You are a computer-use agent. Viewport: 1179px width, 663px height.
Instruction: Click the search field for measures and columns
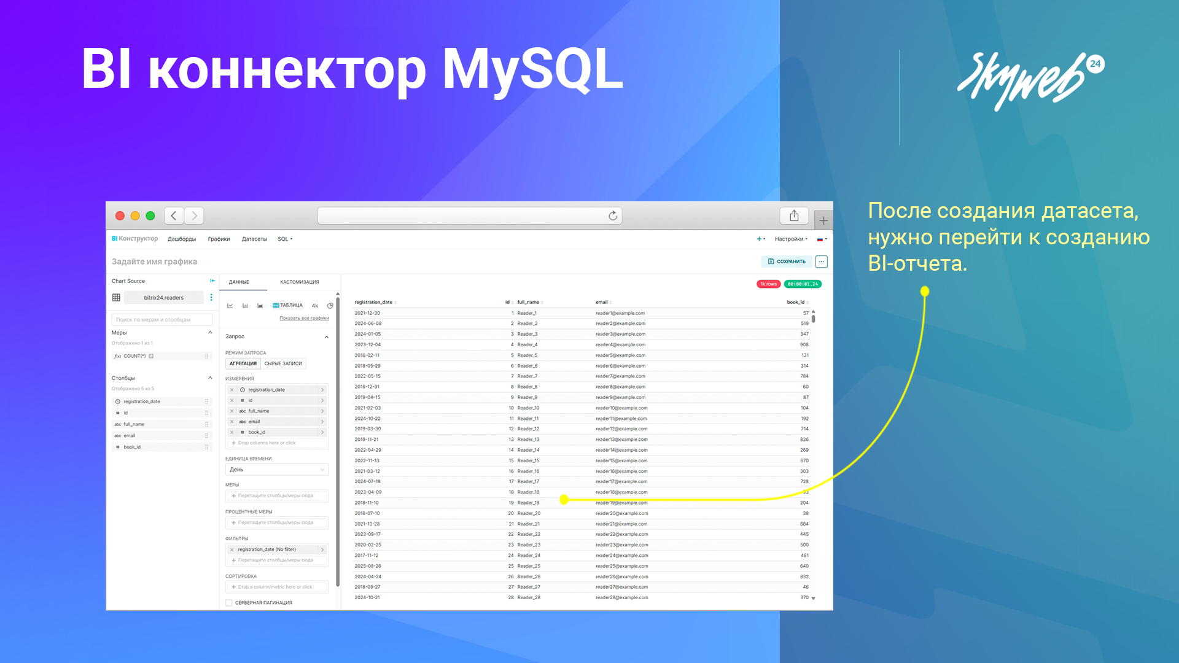(x=162, y=320)
